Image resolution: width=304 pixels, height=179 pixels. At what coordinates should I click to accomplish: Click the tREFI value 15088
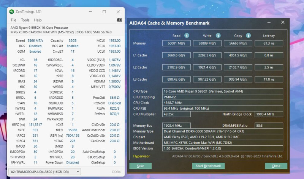pyautogui.click(x=73, y=130)
